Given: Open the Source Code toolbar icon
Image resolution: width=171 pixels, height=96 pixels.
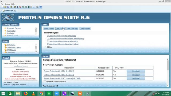Looking at the screenshot, I should click(34, 7).
